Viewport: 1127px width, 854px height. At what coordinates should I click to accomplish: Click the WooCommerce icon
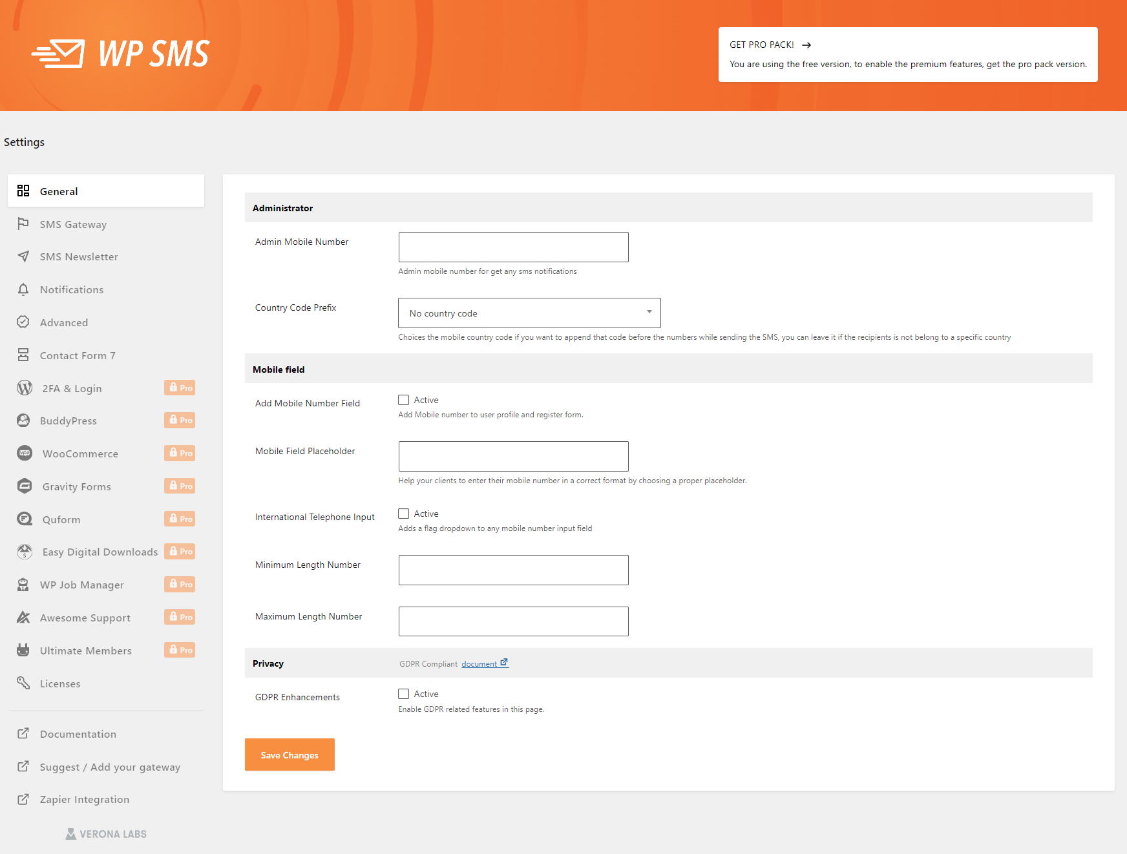tap(25, 453)
